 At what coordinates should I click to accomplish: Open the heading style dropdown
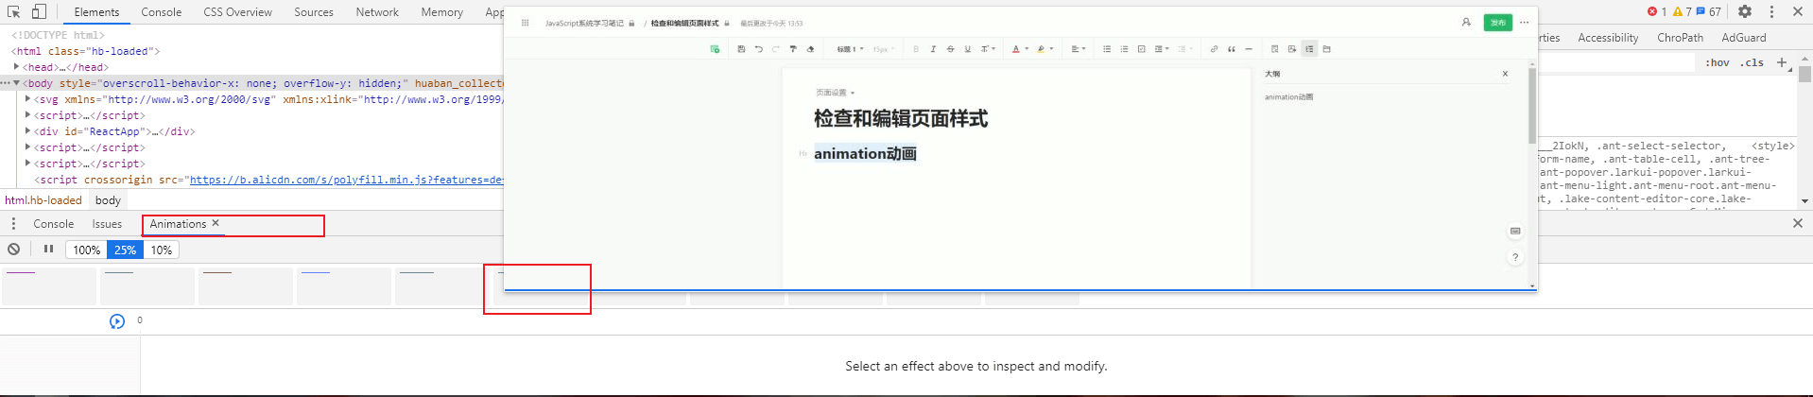coord(850,49)
